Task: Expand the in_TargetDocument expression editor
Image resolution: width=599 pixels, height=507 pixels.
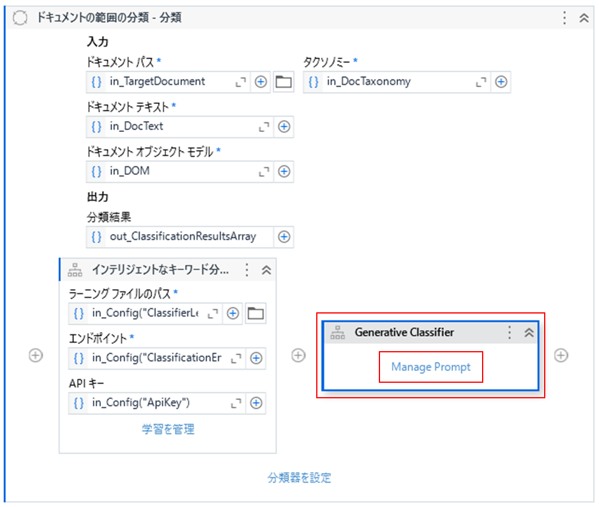Action: tap(240, 82)
